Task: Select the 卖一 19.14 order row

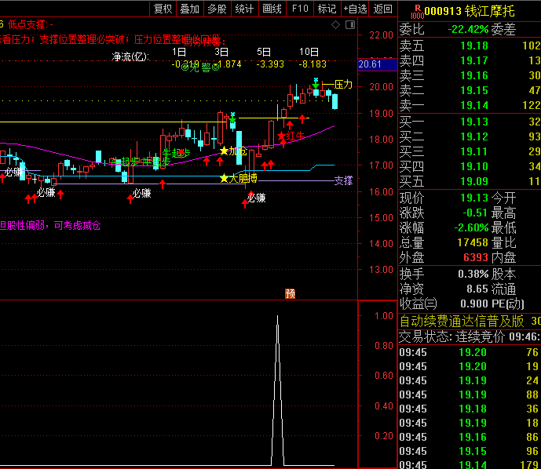Action: pyautogui.click(x=470, y=105)
